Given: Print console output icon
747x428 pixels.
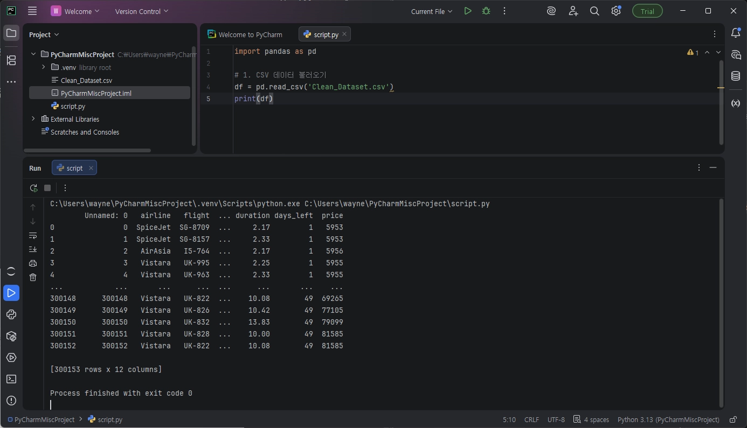Looking at the screenshot, I should click(x=33, y=263).
